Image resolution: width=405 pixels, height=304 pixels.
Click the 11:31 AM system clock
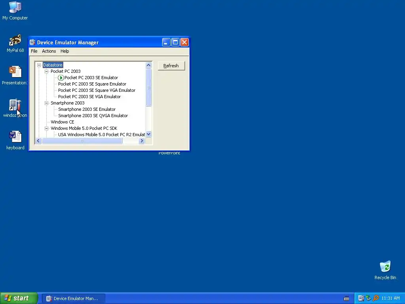(x=390, y=298)
